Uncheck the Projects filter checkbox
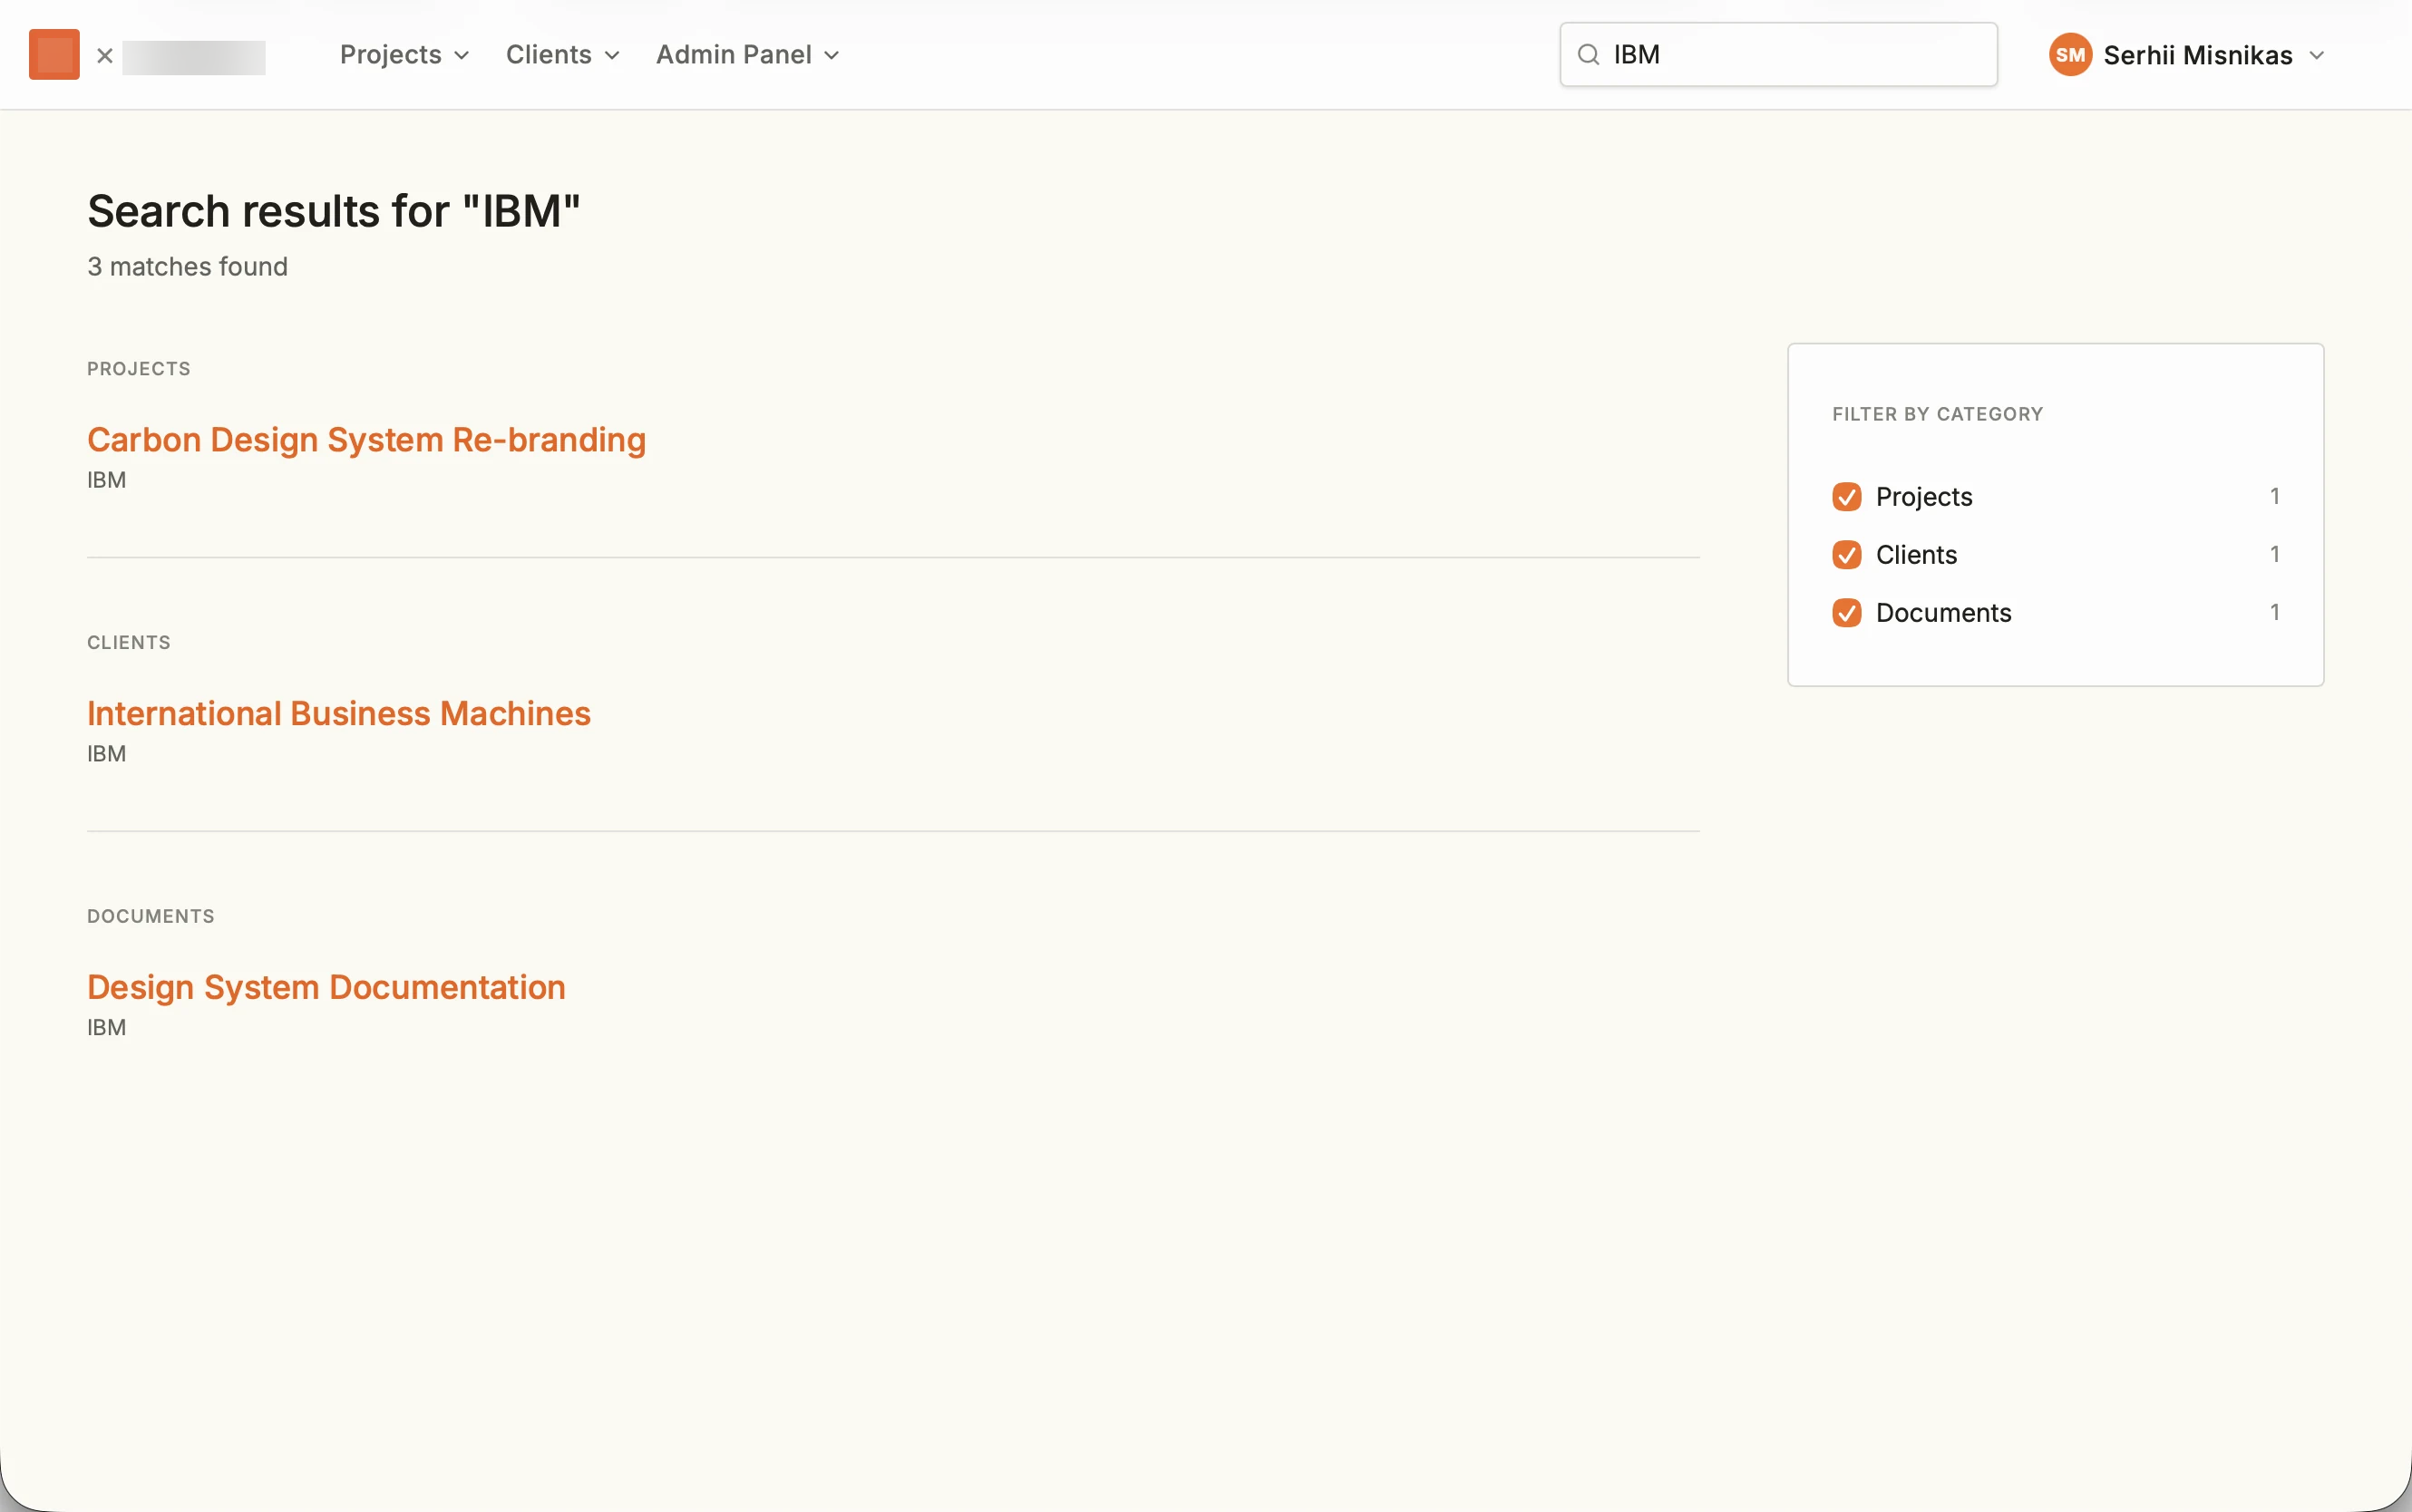The height and width of the screenshot is (1512, 2412). (1846, 496)
